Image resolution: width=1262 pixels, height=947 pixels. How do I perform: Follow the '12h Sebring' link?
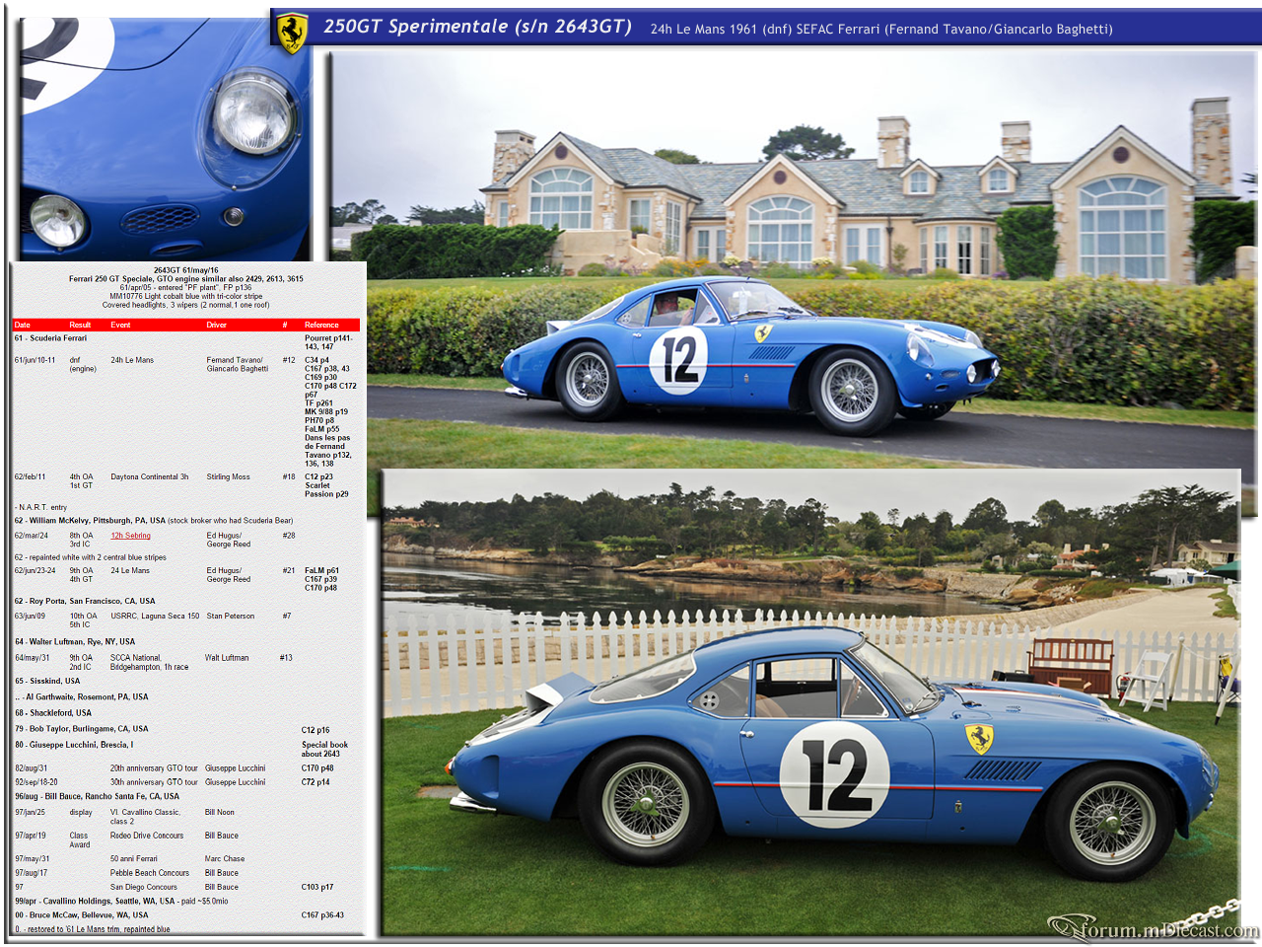[130, 536]
